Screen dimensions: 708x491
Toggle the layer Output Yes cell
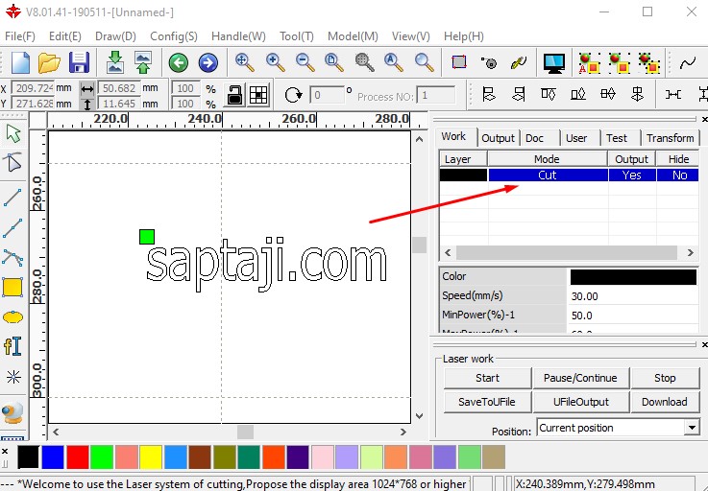(631, 175)
